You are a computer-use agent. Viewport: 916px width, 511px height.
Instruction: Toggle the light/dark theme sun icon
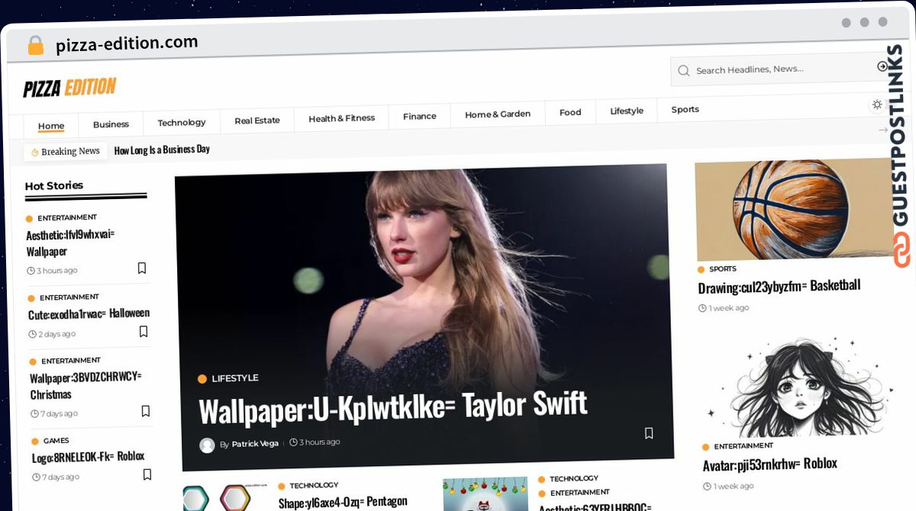(877, 104)
